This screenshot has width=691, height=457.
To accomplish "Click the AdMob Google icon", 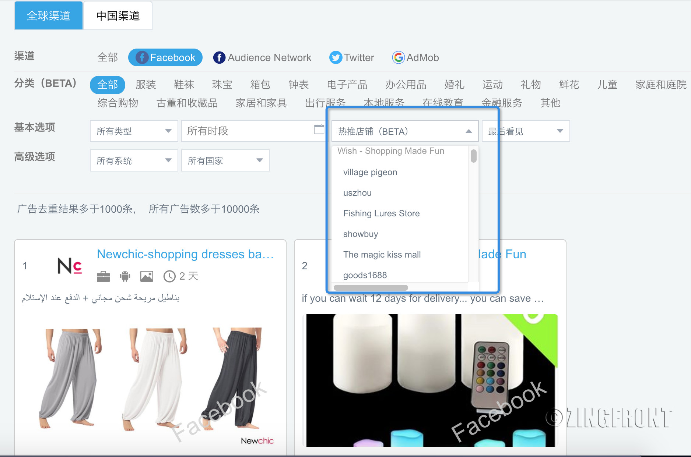I will (x=398, y=57).
